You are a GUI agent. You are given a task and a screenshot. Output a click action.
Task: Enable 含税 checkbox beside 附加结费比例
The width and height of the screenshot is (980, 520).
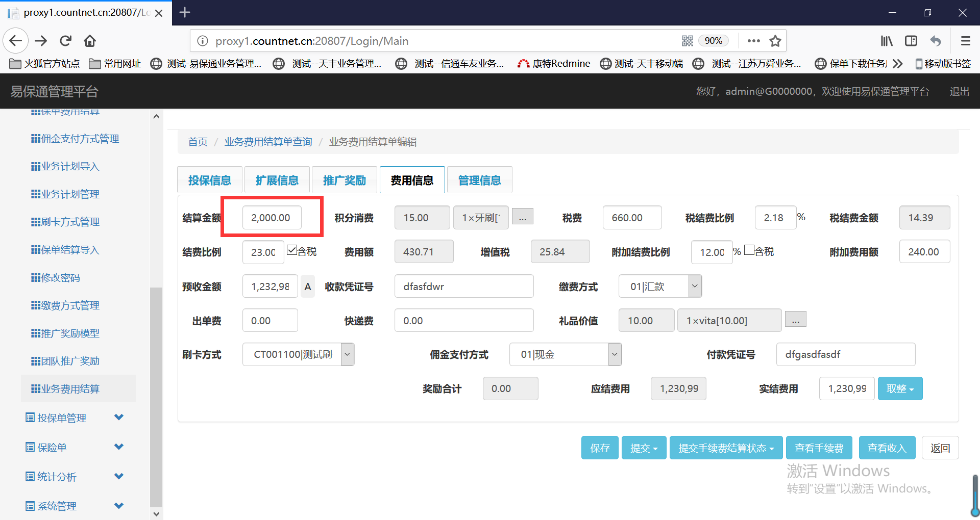pyautogui.click(x=749, y=250)
